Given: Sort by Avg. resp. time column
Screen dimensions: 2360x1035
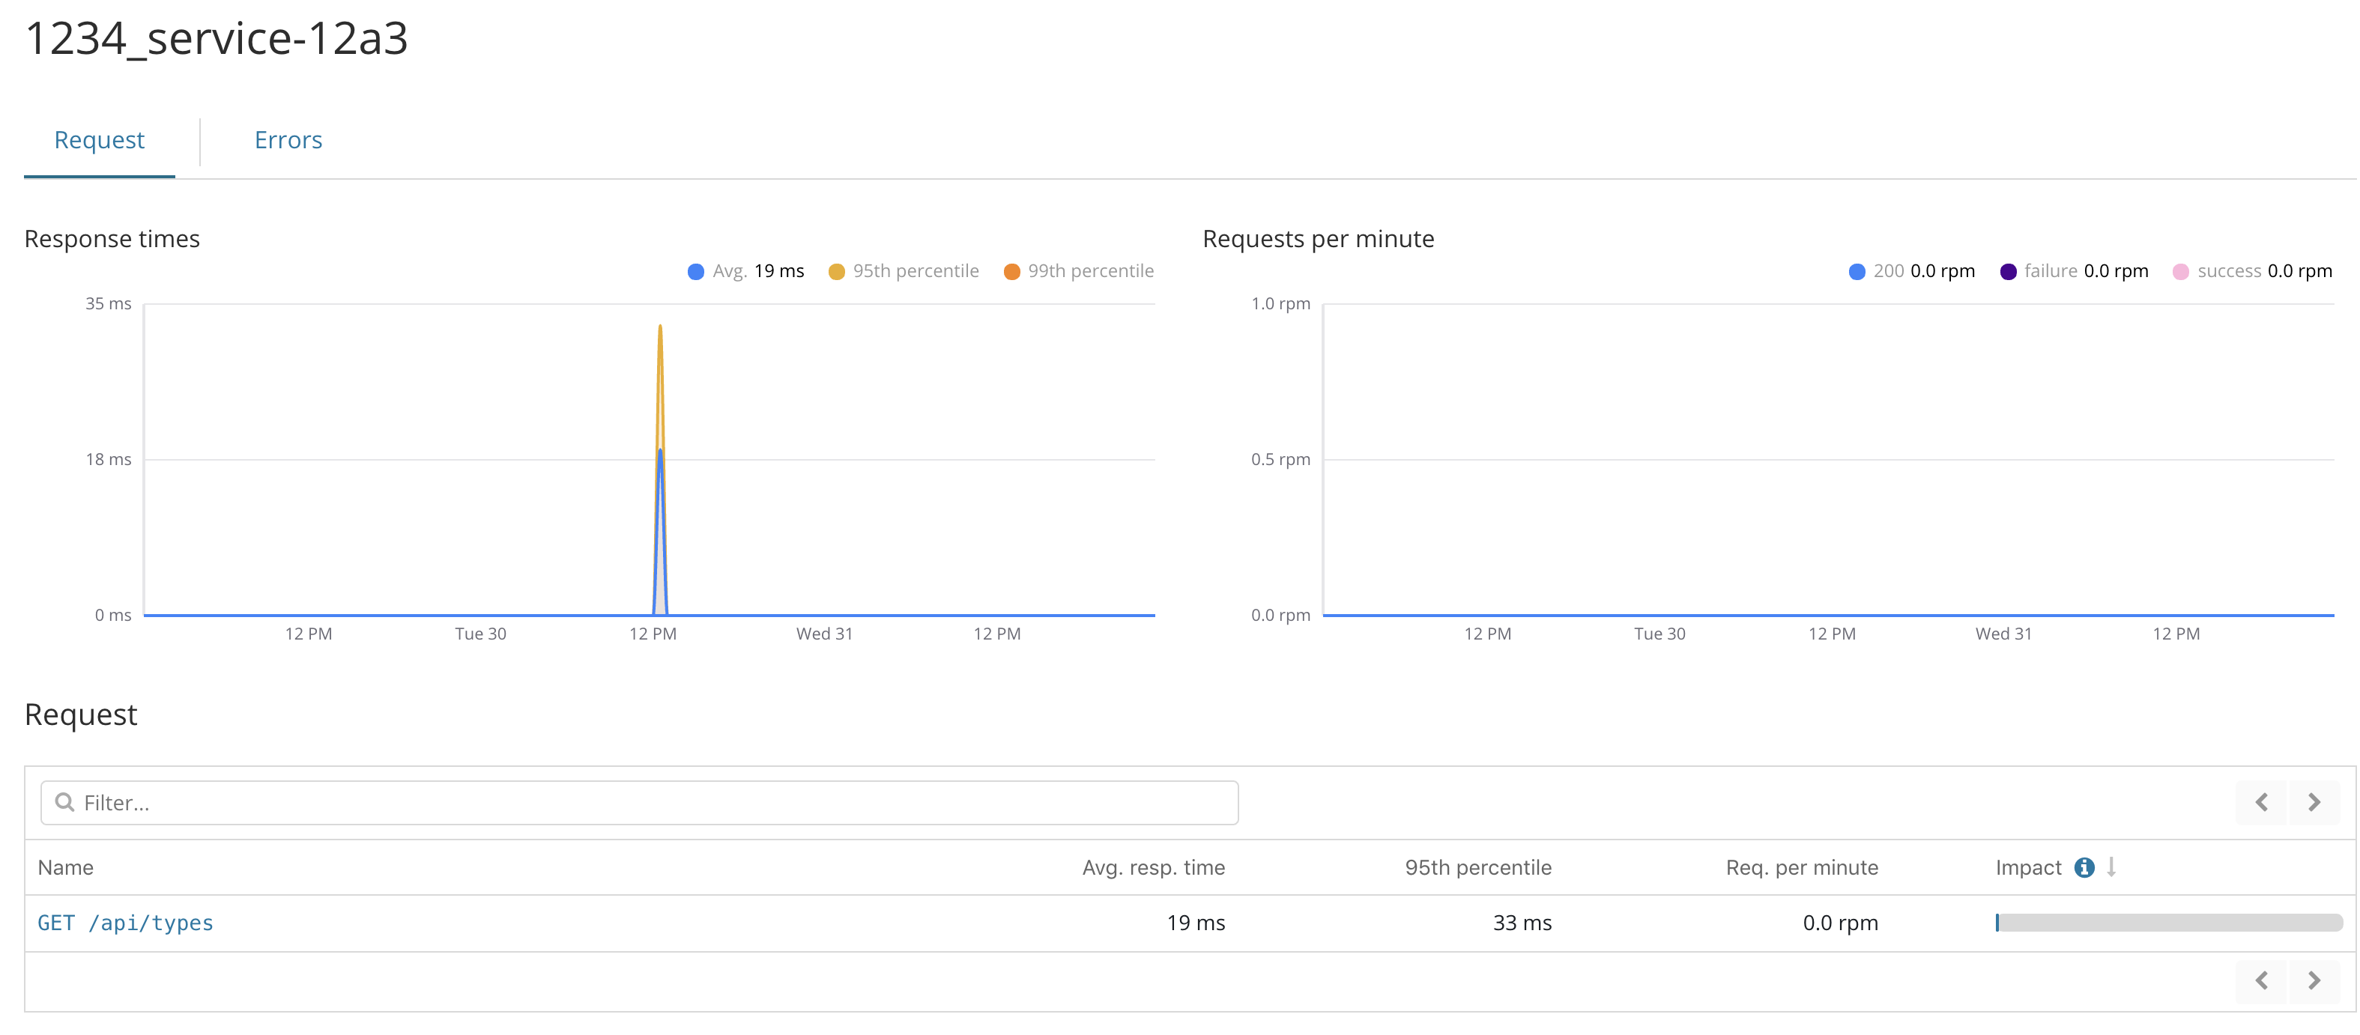Looking at the screenshot, I should [x=1154, y=867].
